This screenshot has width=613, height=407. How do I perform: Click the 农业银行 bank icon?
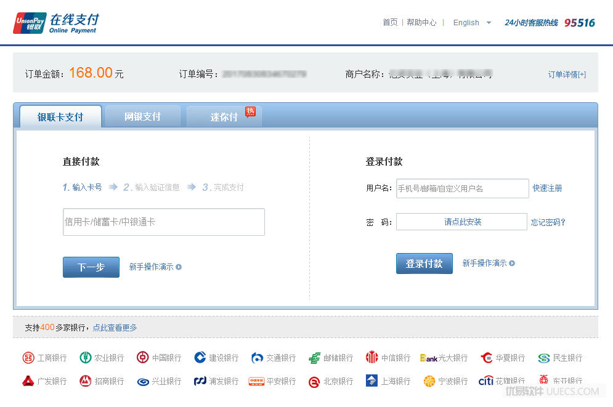[x=86, y=357]
